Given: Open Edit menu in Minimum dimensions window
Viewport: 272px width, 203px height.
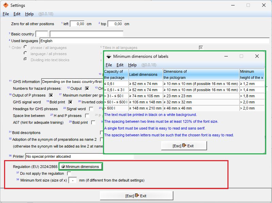Looking at the screenshot, I should (x=120, y=65).
